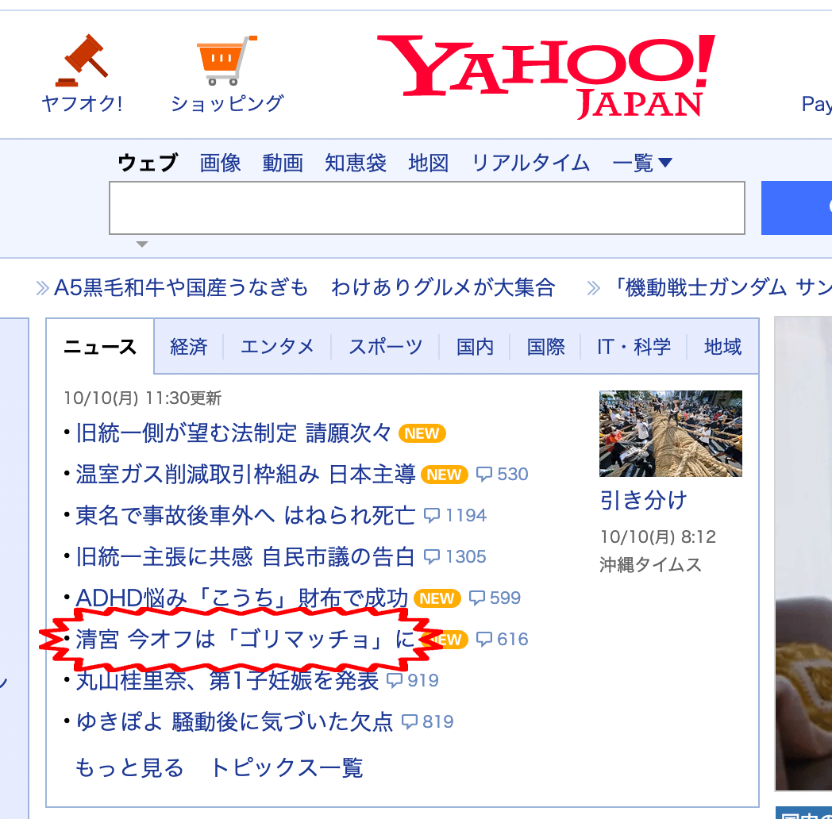Open headline ゆきぽよ 騒動後に気づいた欠点

pyautogui.click(x=234, y=722)
